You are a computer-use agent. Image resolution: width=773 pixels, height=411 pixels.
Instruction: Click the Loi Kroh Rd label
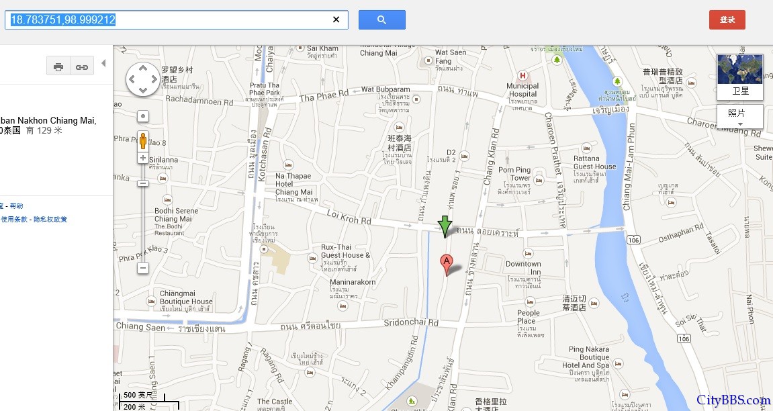click(x=349, y=217)
